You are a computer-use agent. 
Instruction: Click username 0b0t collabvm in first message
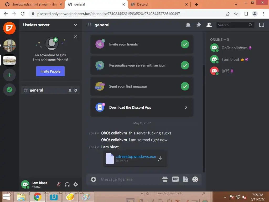114,133
